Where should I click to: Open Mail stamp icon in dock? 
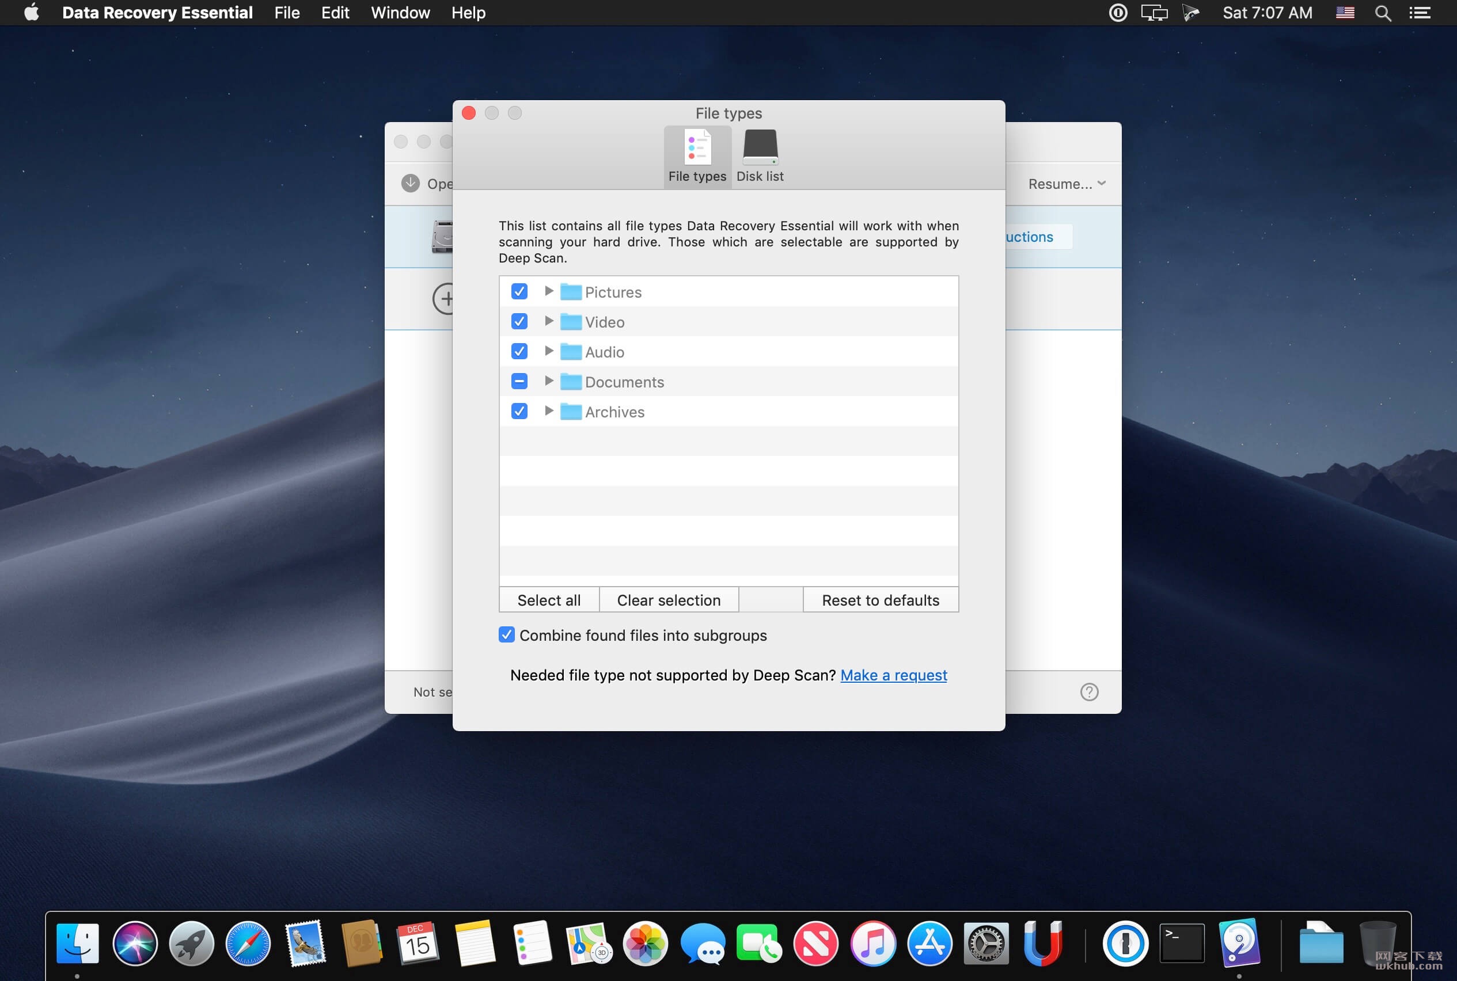coord(305,944)
